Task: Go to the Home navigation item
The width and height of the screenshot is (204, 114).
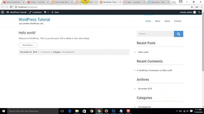Action: click(x=148, y=21)
